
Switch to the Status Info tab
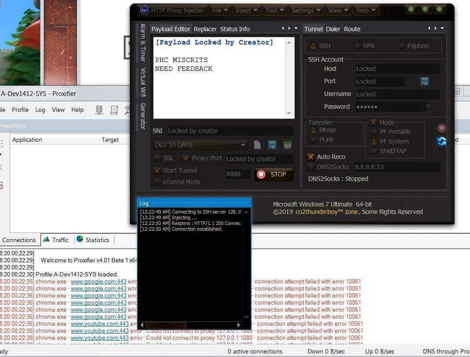235,29
